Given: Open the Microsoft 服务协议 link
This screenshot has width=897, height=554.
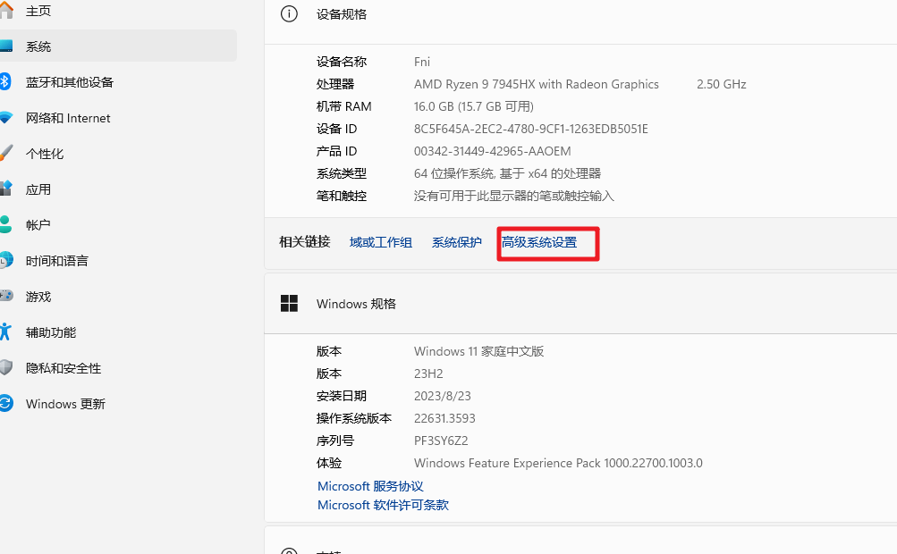Looking at the screenshot, I should [370, 486].
